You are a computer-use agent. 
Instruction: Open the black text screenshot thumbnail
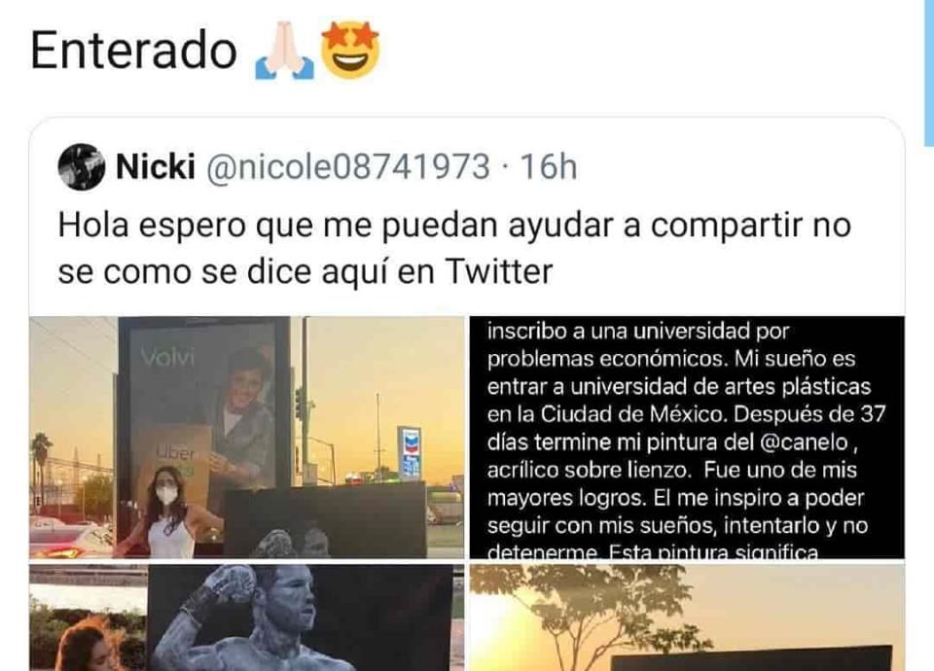(x=687, y=437)
